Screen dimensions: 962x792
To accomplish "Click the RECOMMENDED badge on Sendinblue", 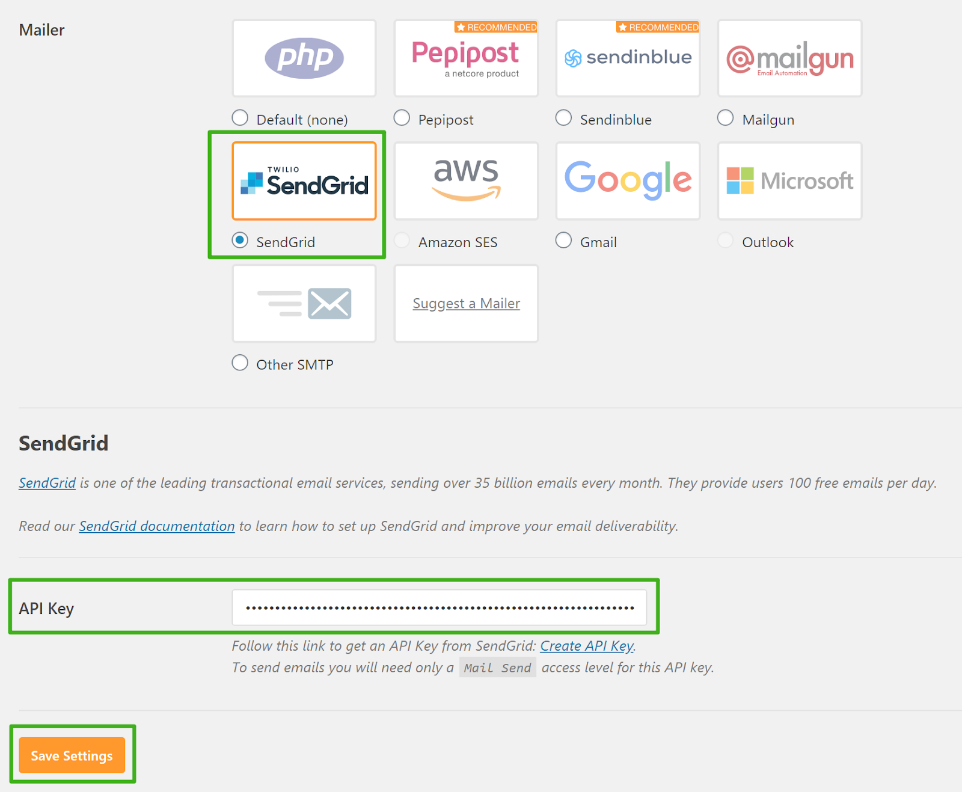I will (x=658, y=27).
